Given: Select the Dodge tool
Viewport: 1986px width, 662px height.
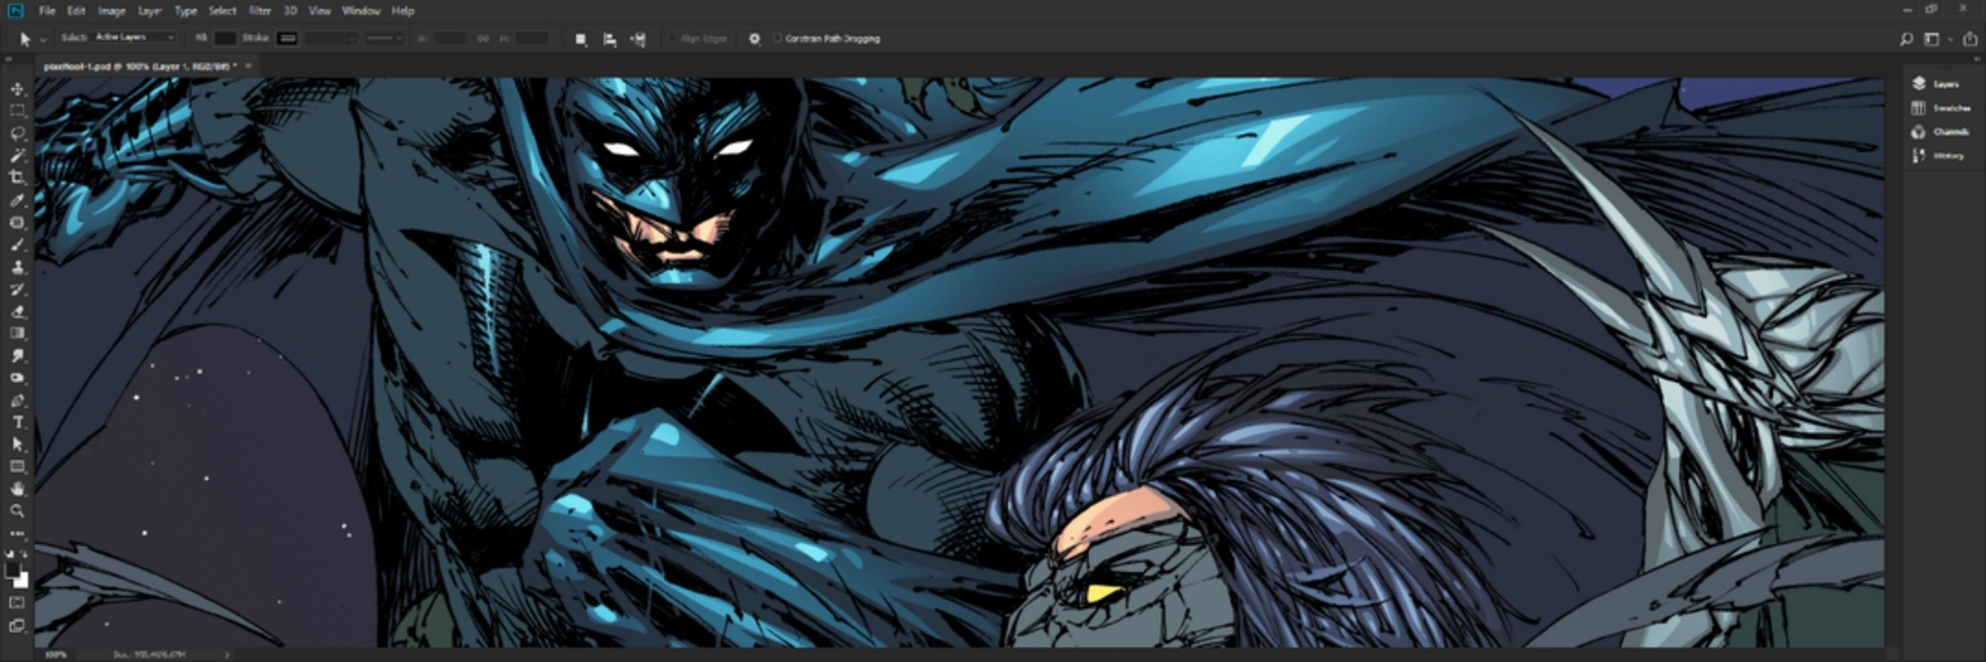Looking at the screenshot, I should [17, 379].
